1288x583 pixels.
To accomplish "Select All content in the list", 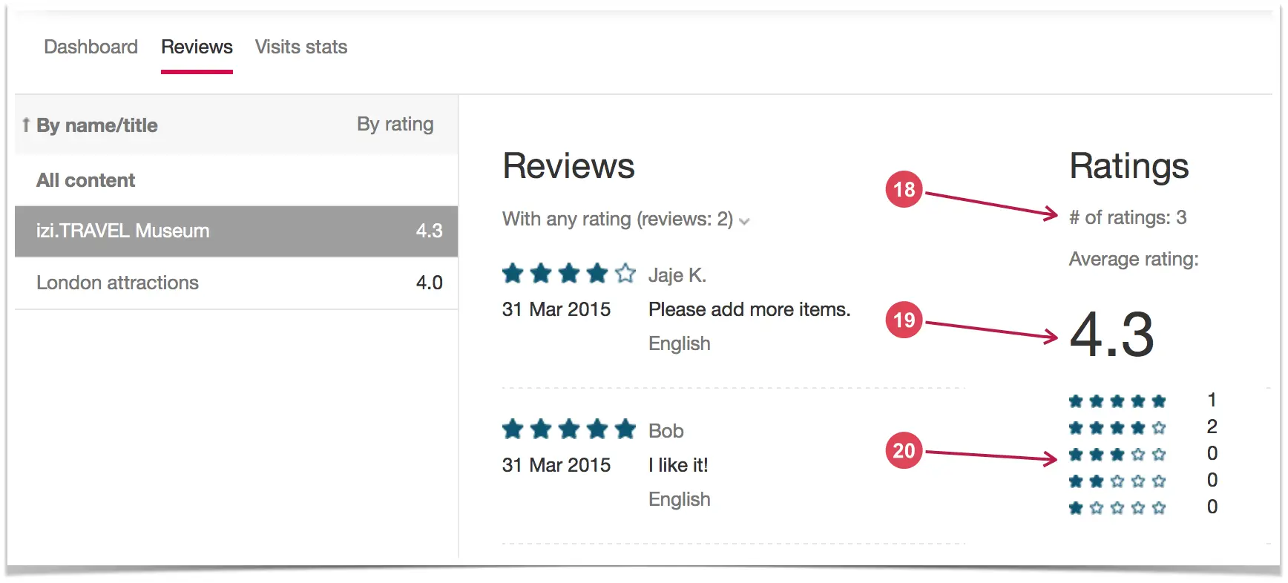I will 236,180.
